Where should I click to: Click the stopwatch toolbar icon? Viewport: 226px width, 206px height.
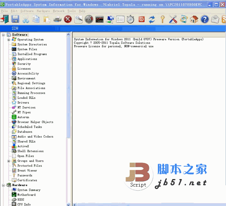(131, 19)
